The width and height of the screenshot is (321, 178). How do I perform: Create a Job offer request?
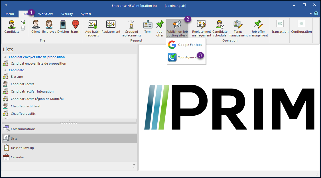(160, 28)
